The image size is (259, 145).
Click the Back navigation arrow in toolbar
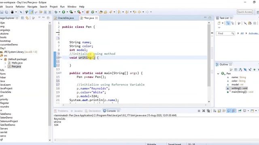(x=139, y=12)
